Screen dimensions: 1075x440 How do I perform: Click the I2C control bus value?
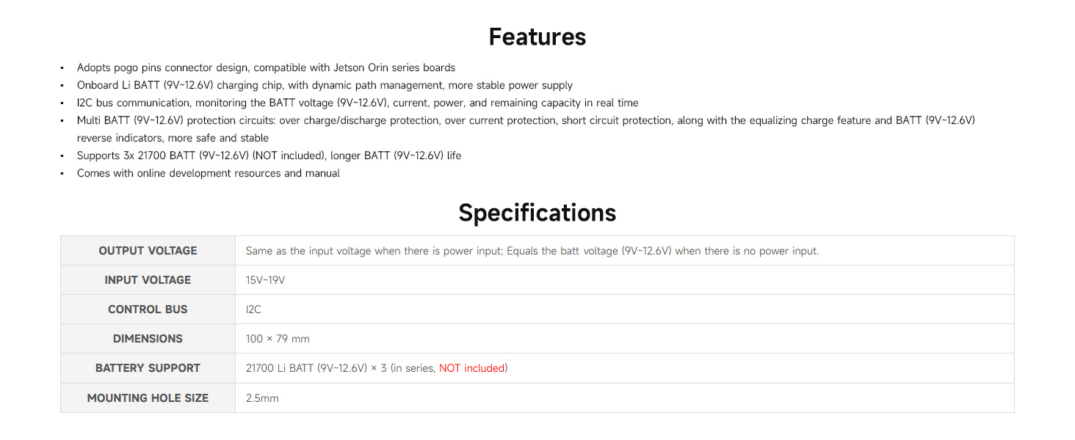[x=253, y=309]
